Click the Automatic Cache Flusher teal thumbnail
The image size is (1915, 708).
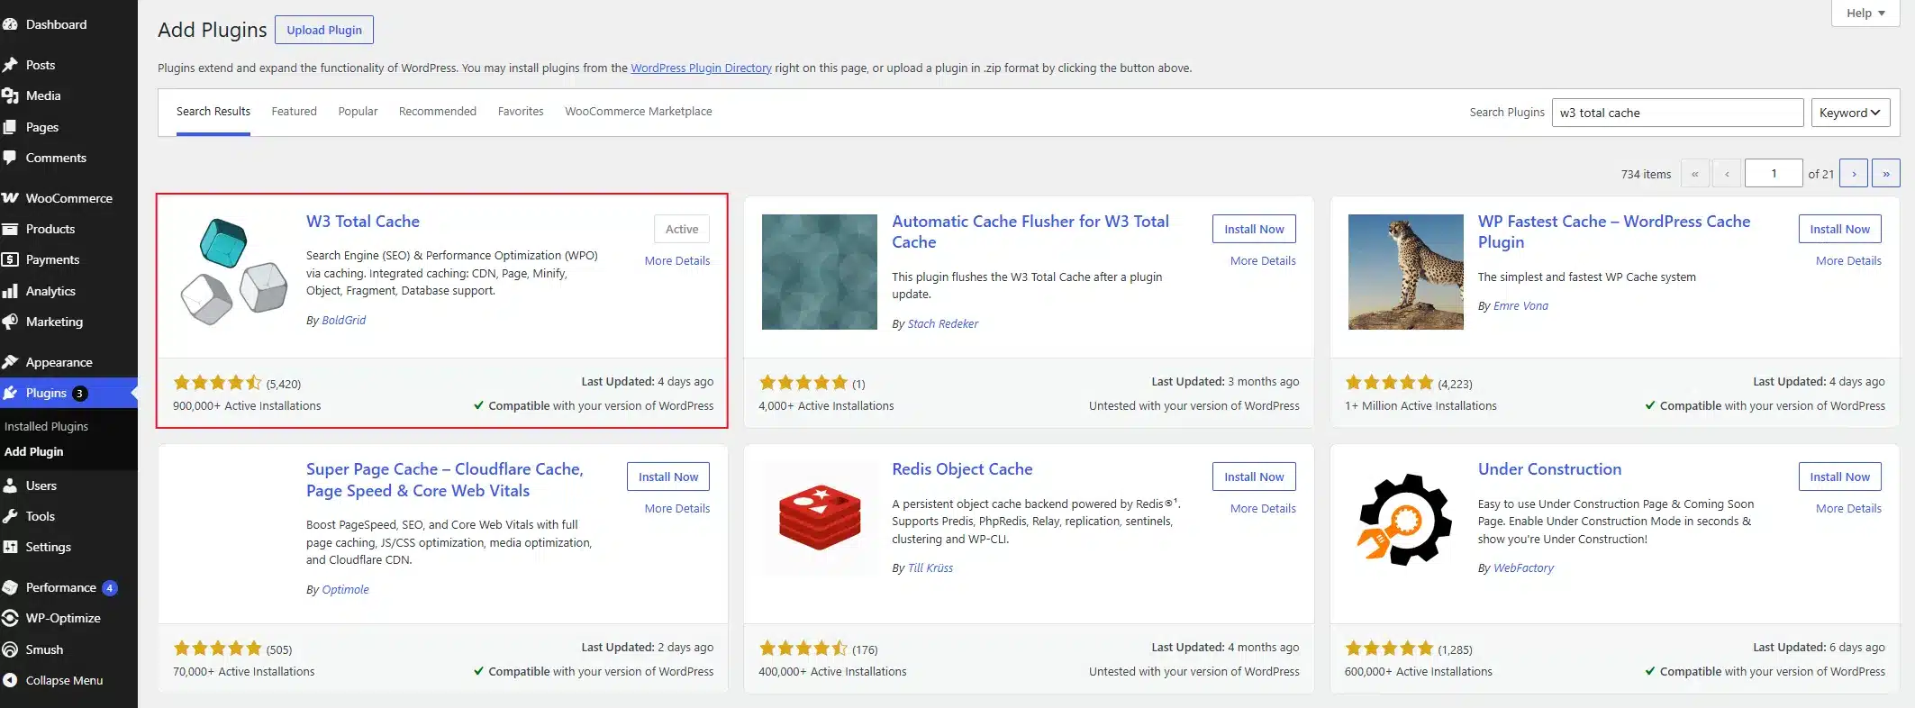pyautogui.click(x=820, y=271)
